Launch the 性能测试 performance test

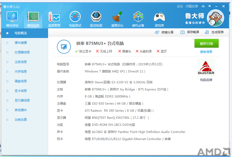click(75, 19)
